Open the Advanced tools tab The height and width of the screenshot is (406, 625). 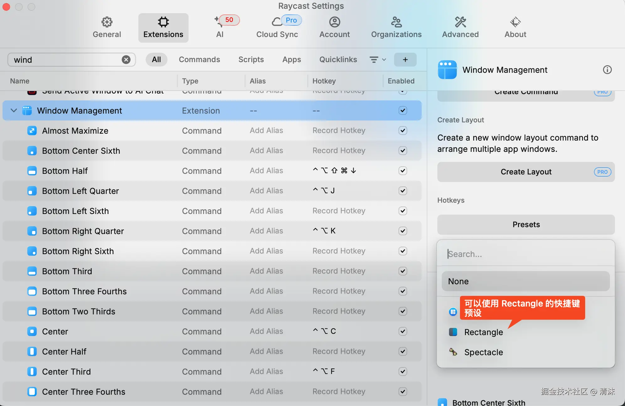coord(460,28)
